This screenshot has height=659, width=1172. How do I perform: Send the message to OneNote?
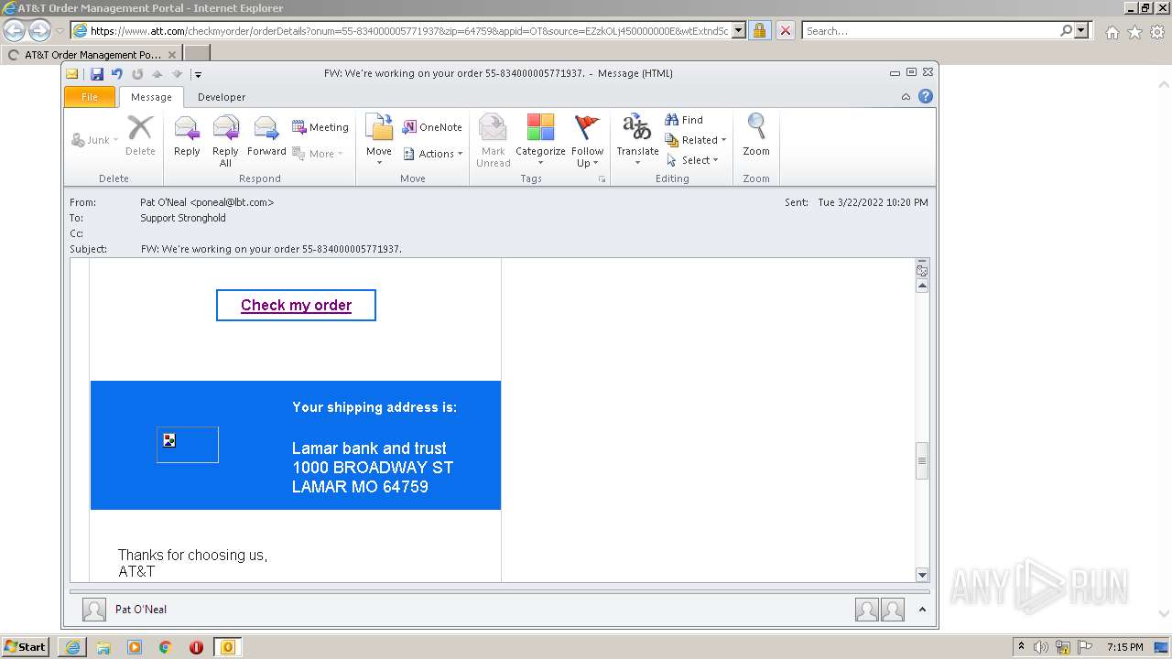point(432,127)
